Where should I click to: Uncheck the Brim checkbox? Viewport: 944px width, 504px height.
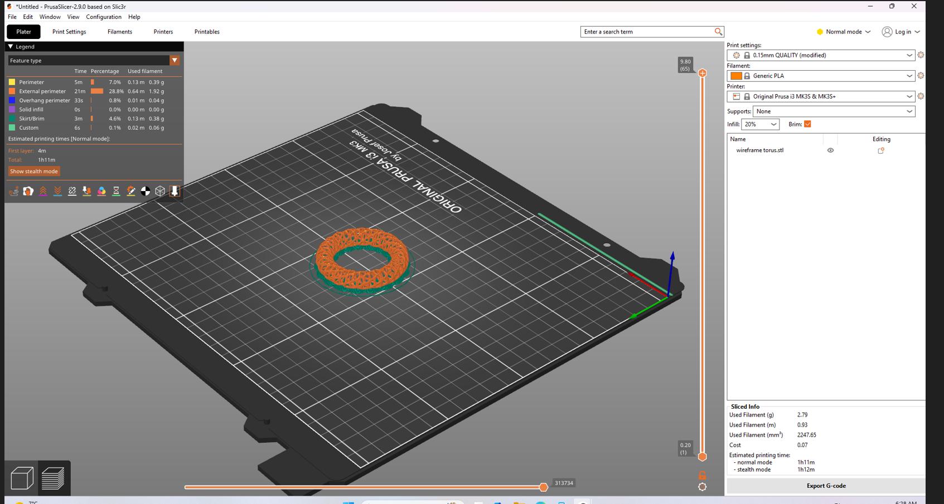[x=807, y=124]
